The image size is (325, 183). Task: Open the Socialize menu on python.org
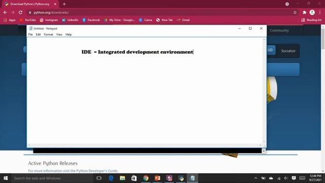[x=288, y=51]
